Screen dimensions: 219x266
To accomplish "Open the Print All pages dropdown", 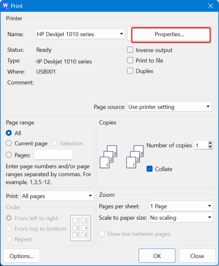I will (58, 196).
